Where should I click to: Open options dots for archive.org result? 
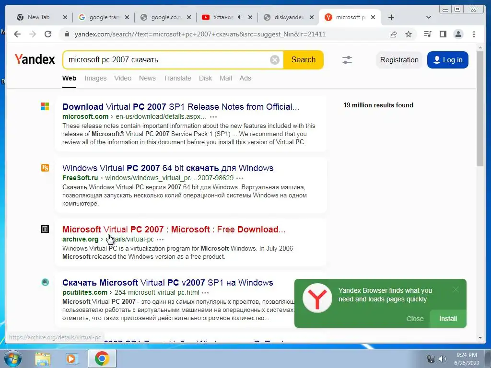[x=160, y=240]
